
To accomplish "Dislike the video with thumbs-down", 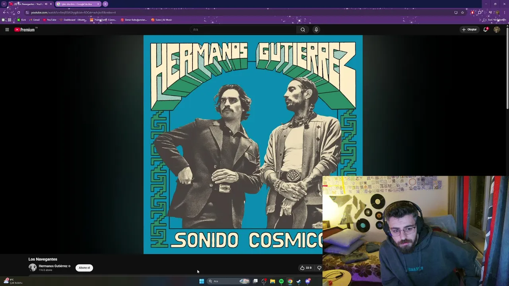I will (x=319, y=268).
